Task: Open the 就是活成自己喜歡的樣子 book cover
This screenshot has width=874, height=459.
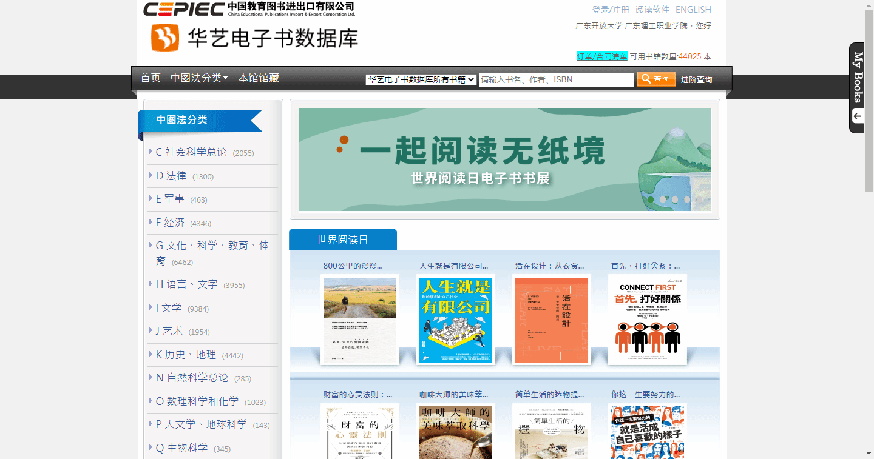Action: [648, 431]
